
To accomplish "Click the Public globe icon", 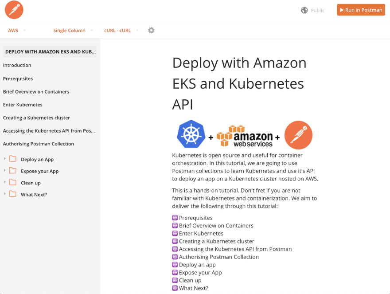I will (304, 10).
